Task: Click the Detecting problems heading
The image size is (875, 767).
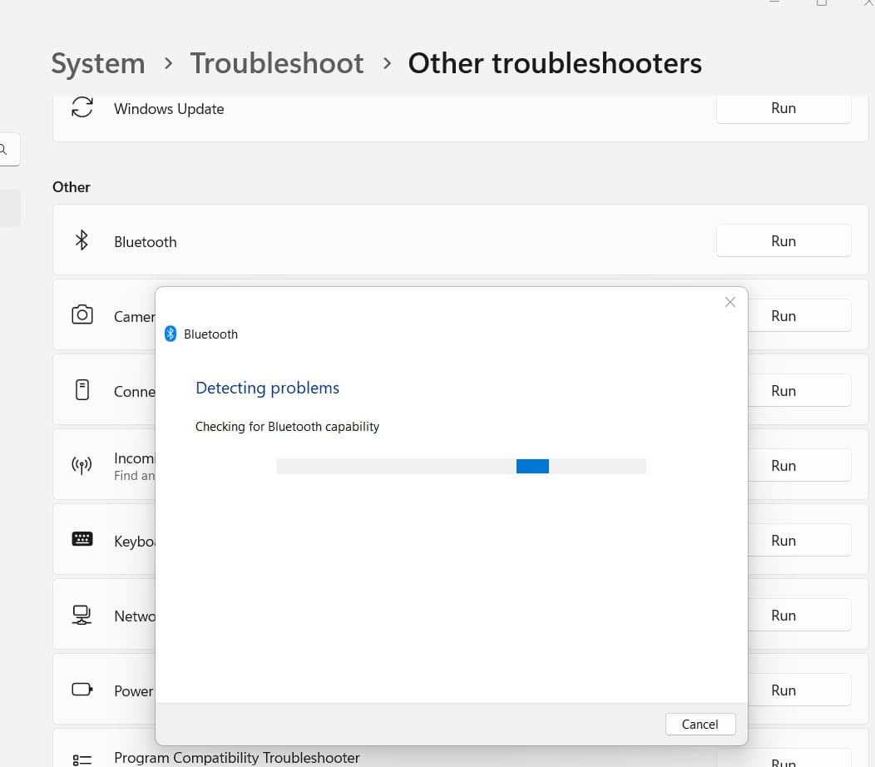Action: pos(267,388)
